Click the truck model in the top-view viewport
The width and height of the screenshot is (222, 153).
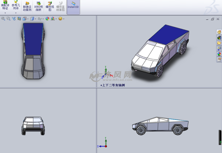tap(33, 51)
